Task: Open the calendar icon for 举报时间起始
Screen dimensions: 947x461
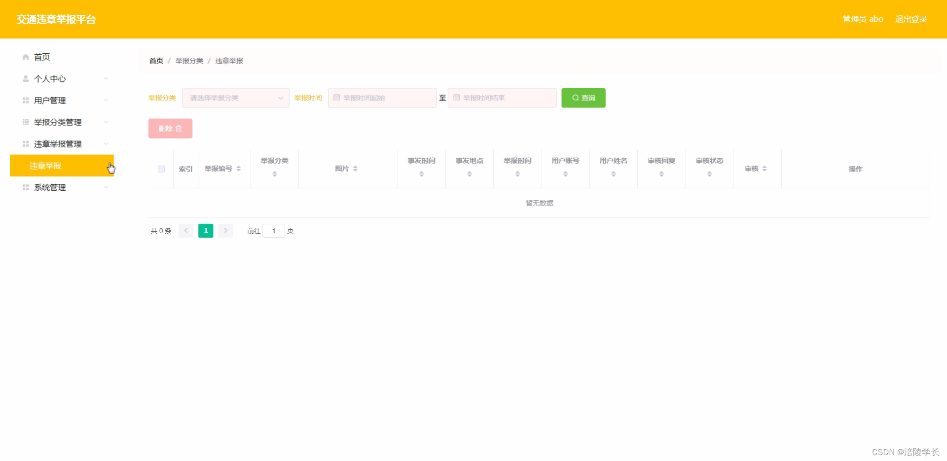Action: click(336, 98)
